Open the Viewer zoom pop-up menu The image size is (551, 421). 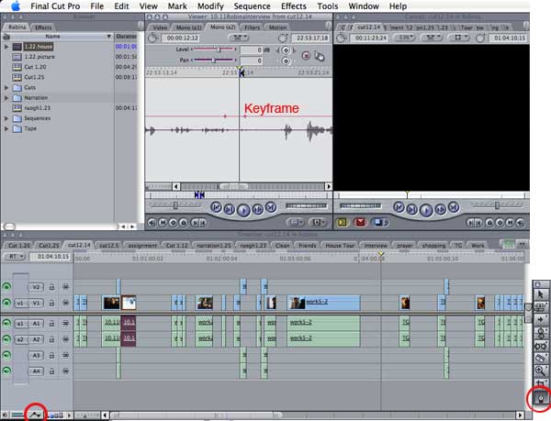point(239,38)
